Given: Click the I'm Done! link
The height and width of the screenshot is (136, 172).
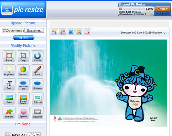Looking at the screenshot, I should (x=23, y=124).
